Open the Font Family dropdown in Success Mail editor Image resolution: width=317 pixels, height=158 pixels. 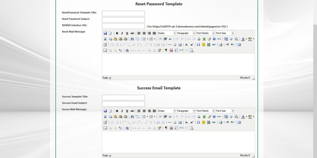tap(205, 111)
